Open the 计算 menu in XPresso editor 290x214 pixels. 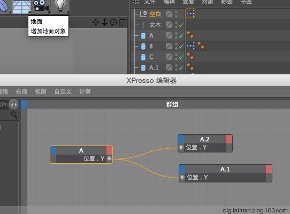(x=85, y=91)
